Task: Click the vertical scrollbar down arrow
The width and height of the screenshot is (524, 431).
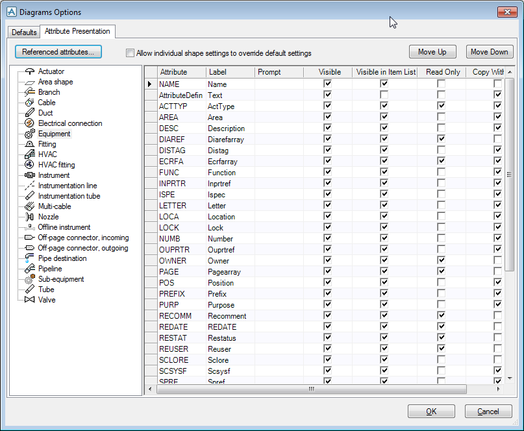Action: click(x=510, y=378)
